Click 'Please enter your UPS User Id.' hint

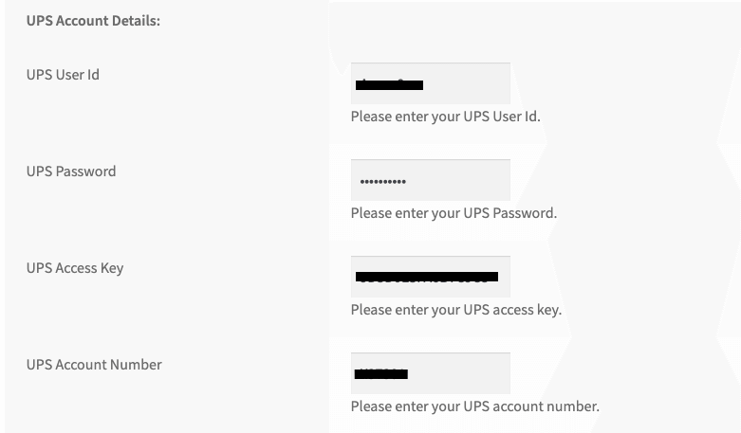445,117
